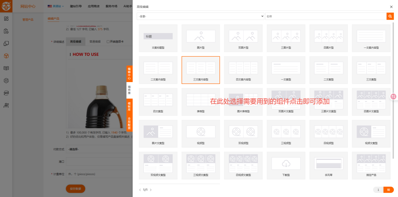Toggle the 开启选项卡 checkbox
This screenshot has width=398, height=197.
[x=108, y=41]
